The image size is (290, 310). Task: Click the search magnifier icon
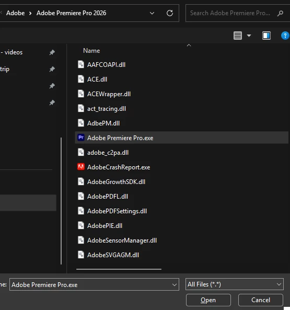tap(280, 13)
